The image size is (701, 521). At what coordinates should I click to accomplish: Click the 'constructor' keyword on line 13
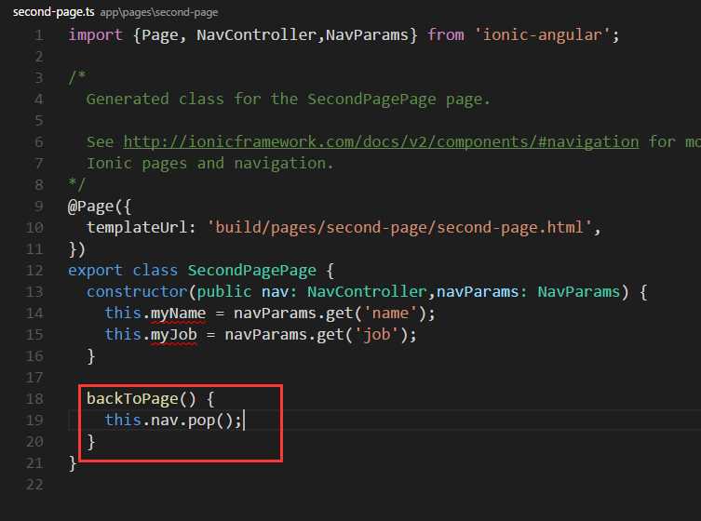pos(136,292)
